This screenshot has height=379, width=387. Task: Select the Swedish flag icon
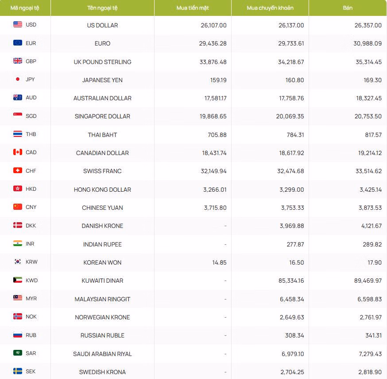pyautogui.click(x=18, y=371)
